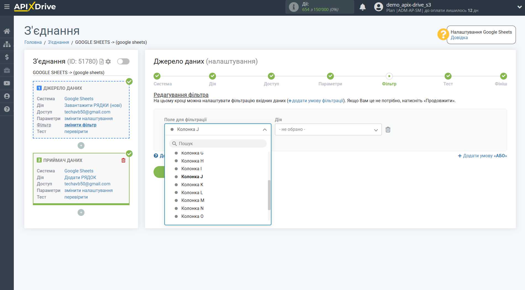Click the Головна breadcrumb link

coord(33,42)
